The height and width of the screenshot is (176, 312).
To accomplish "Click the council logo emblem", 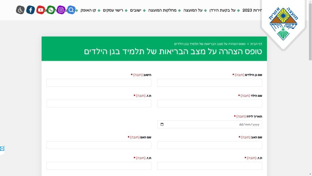I will coord(283,24).
